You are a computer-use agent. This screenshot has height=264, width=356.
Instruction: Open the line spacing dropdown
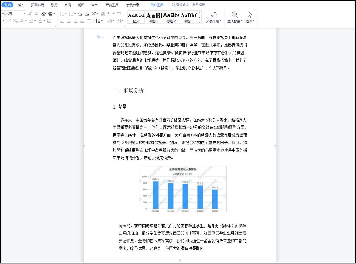pyautogui.click(x=99, y=20)
